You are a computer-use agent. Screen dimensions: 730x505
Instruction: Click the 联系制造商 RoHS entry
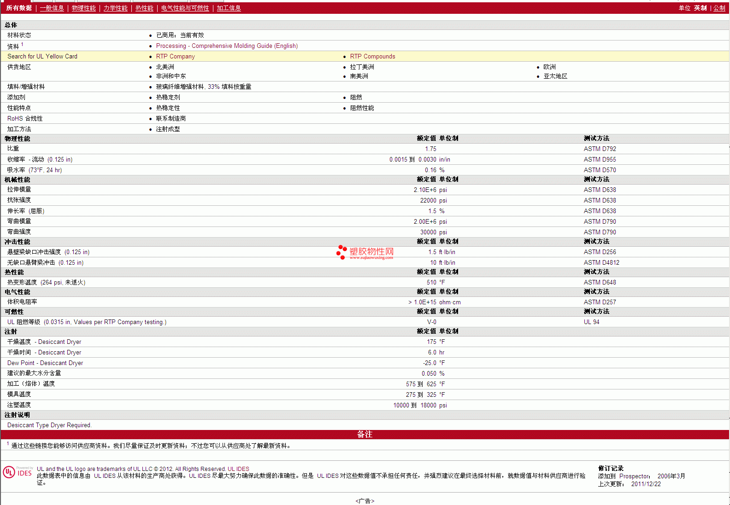coord(171,119)
